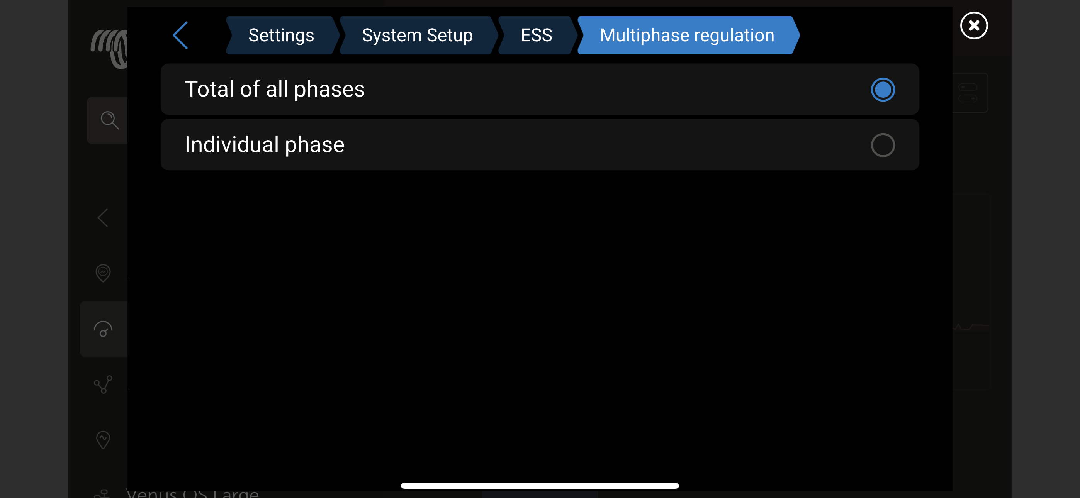The width and height of the screenshot is (1080, 498).
Task: Click the Total of all phases row
Action: point(503,89)
